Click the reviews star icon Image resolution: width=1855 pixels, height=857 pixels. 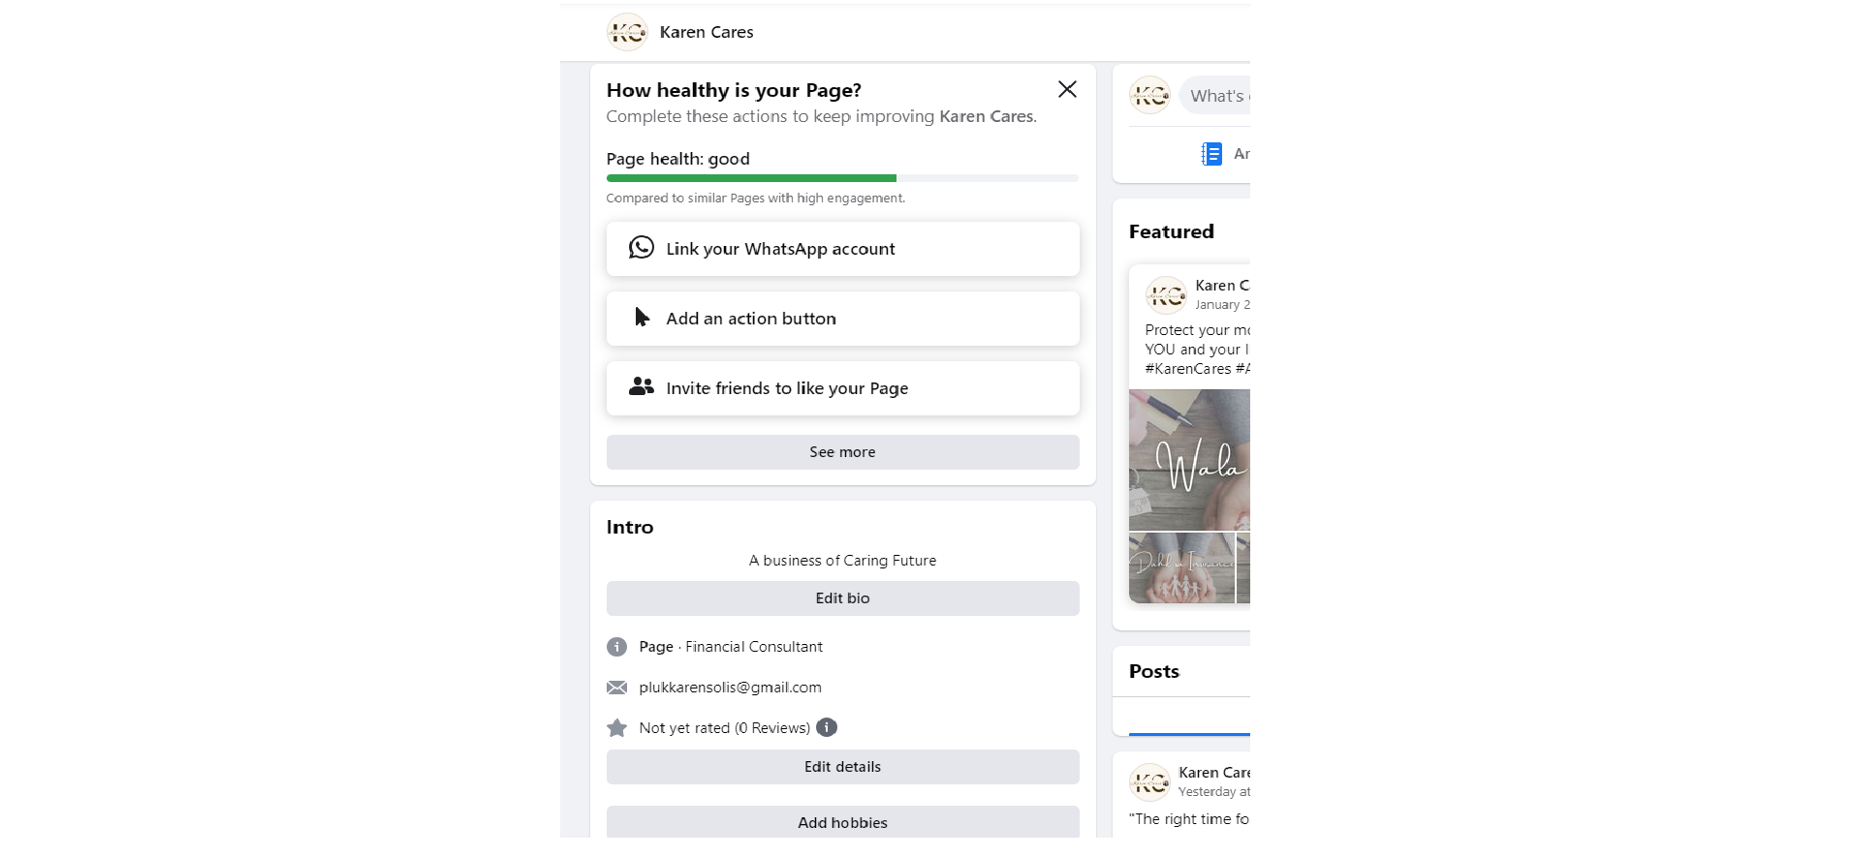[x=616, y=728]
